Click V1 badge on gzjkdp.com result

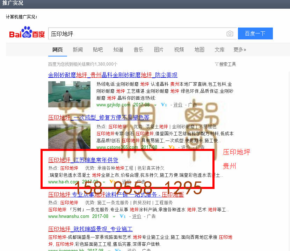[x=164, y=105]
